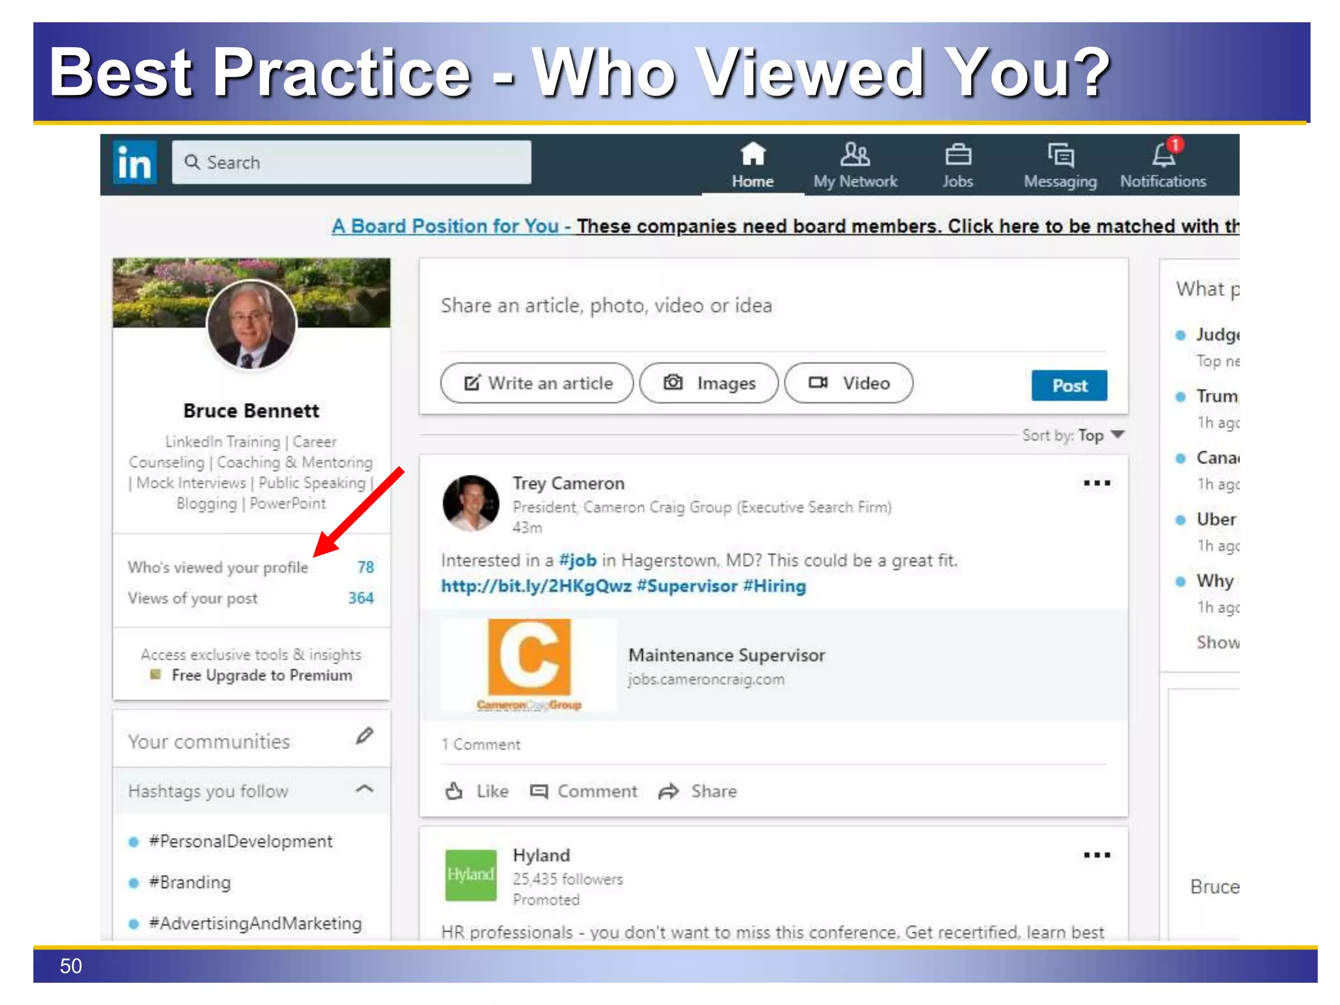The width and height of the screenshot is (1340, 1005).
Task: Click the red notification badge
Action: tap(1175, 145)
